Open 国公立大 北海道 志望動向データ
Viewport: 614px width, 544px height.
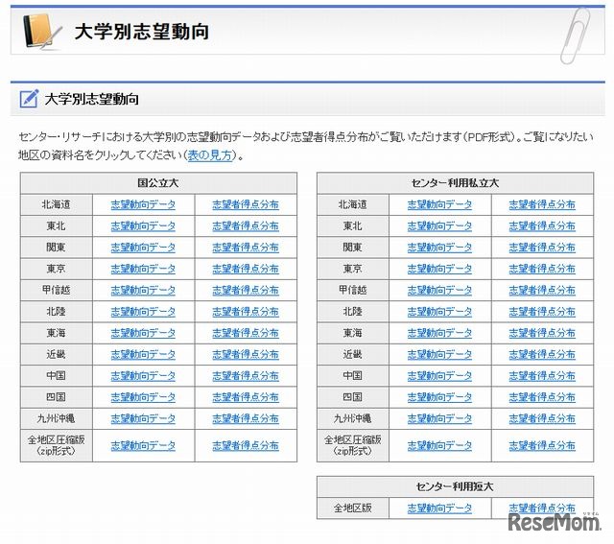(x=143, y=204)
